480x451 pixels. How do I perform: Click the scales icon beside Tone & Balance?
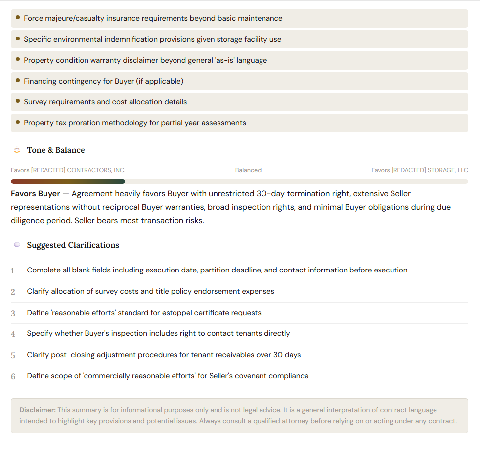(x=17, y=150)
